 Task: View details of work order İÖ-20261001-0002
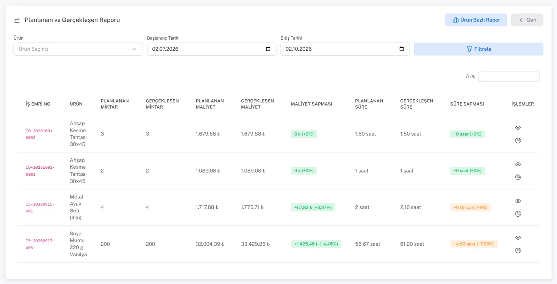(518, 128)
